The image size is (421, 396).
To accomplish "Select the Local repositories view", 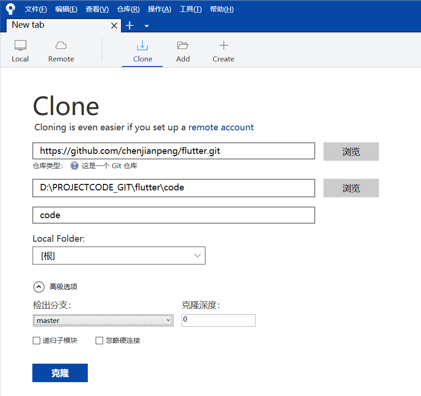I will (x=20, y=50).
